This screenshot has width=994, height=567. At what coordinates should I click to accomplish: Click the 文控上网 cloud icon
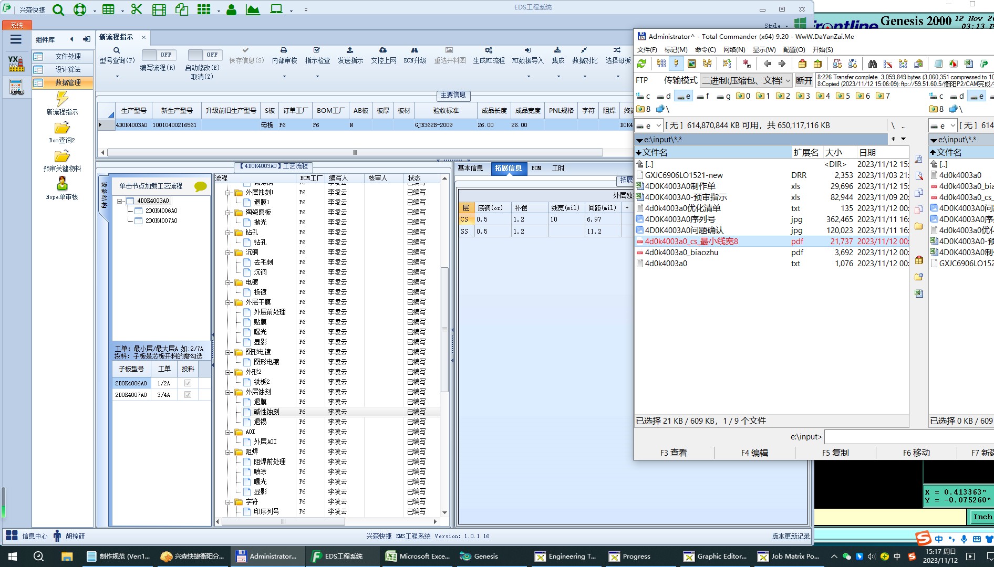click(383, 50)
